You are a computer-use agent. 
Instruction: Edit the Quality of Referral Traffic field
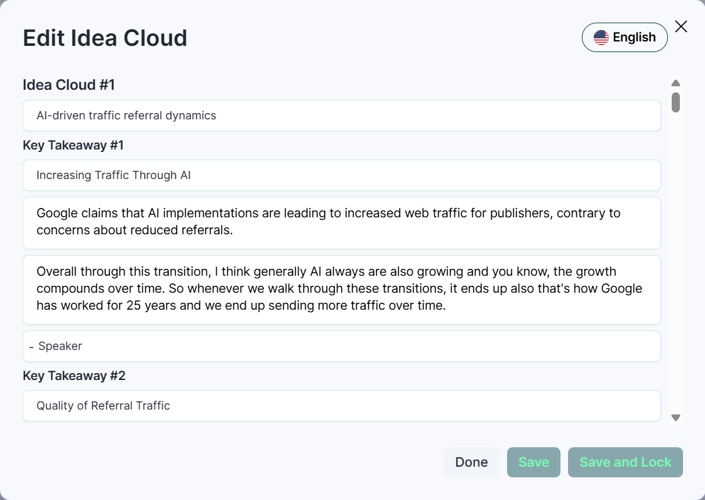point(341,406)
